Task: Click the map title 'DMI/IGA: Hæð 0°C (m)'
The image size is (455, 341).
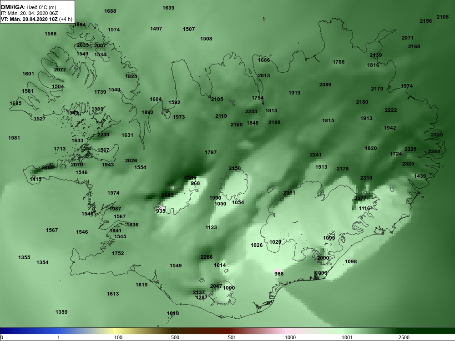Action: coord(28,7)
